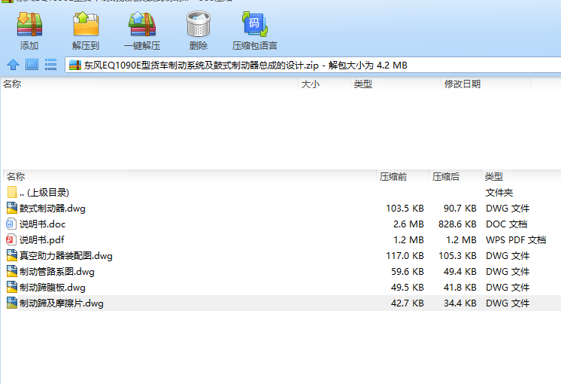Click the WPS PDF 文档 type cell

(516, 240)
